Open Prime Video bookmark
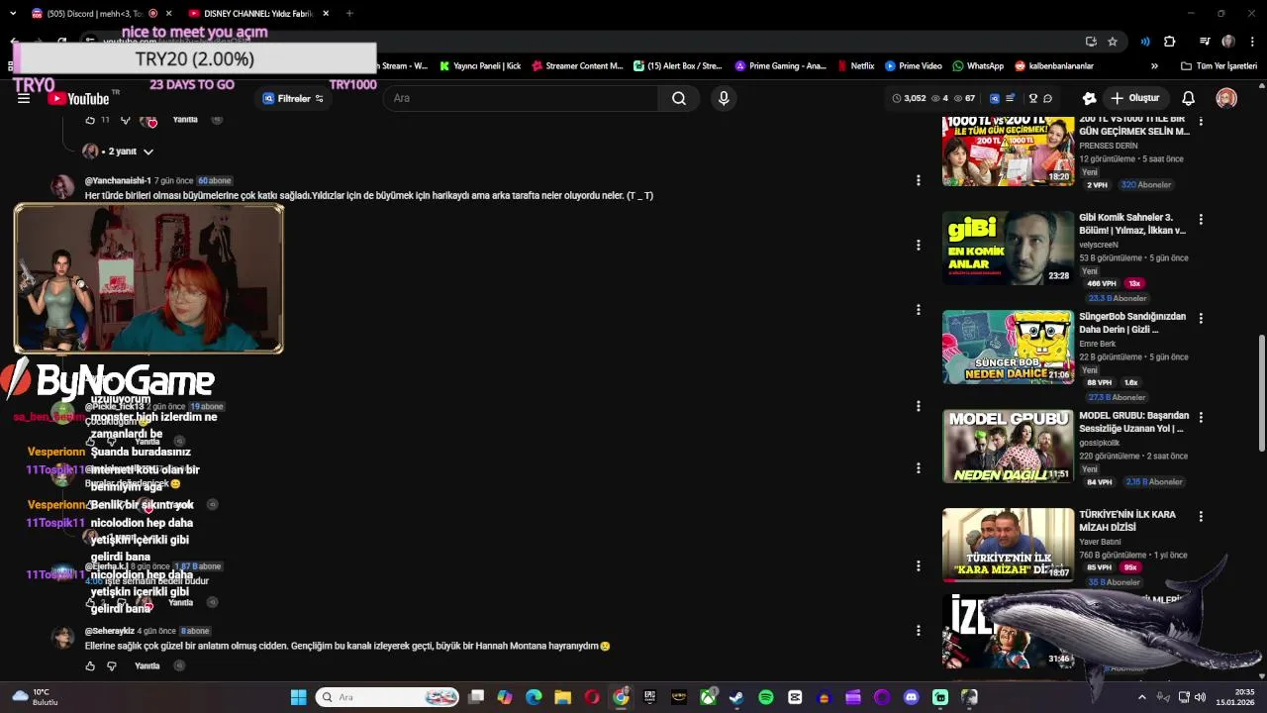This screenshot has width=1267, height=713. 913,66
